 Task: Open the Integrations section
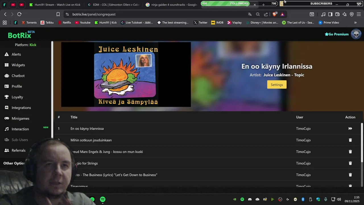21,108
